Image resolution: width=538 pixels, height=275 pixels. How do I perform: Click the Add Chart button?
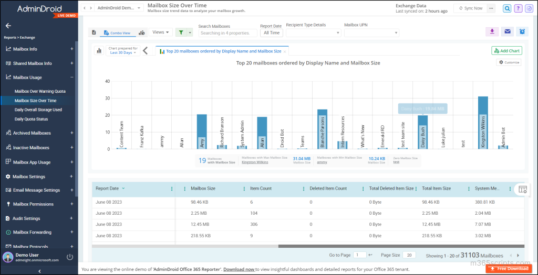[x=506, y=51]
